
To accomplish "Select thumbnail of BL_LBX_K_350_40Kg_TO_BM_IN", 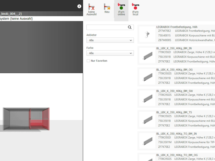I will [147, 141].
